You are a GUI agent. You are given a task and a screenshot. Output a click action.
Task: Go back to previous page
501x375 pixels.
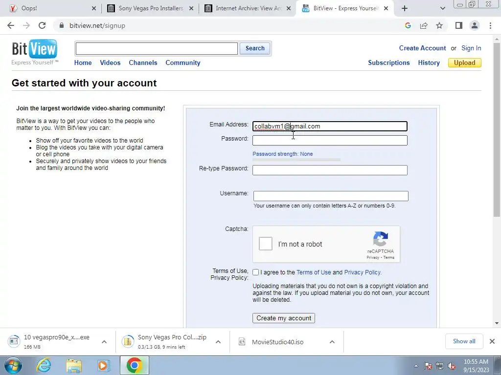coord(11,25)
